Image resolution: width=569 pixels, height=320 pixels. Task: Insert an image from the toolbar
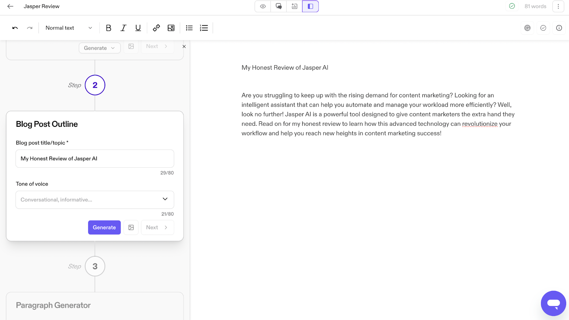point(171,28)
